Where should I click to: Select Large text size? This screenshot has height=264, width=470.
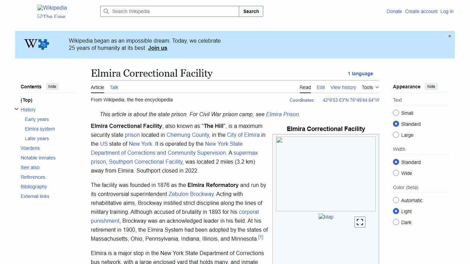pos(396,135)
